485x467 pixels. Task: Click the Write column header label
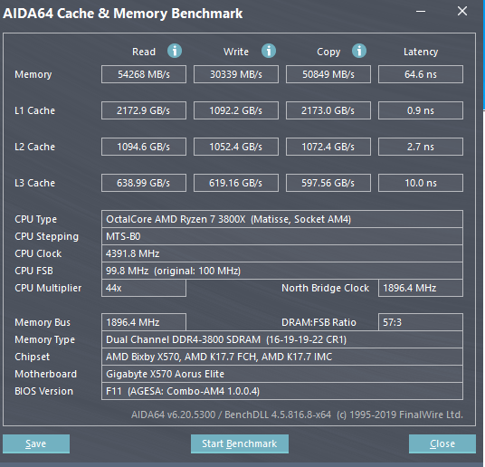coord(236,52)
